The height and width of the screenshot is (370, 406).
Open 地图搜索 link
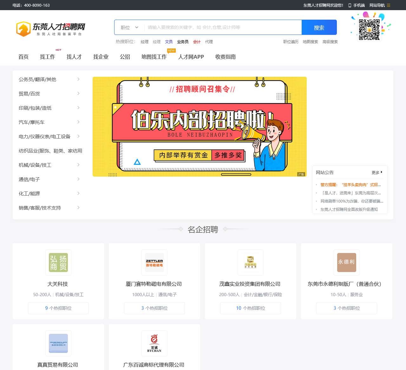(310, 42)
